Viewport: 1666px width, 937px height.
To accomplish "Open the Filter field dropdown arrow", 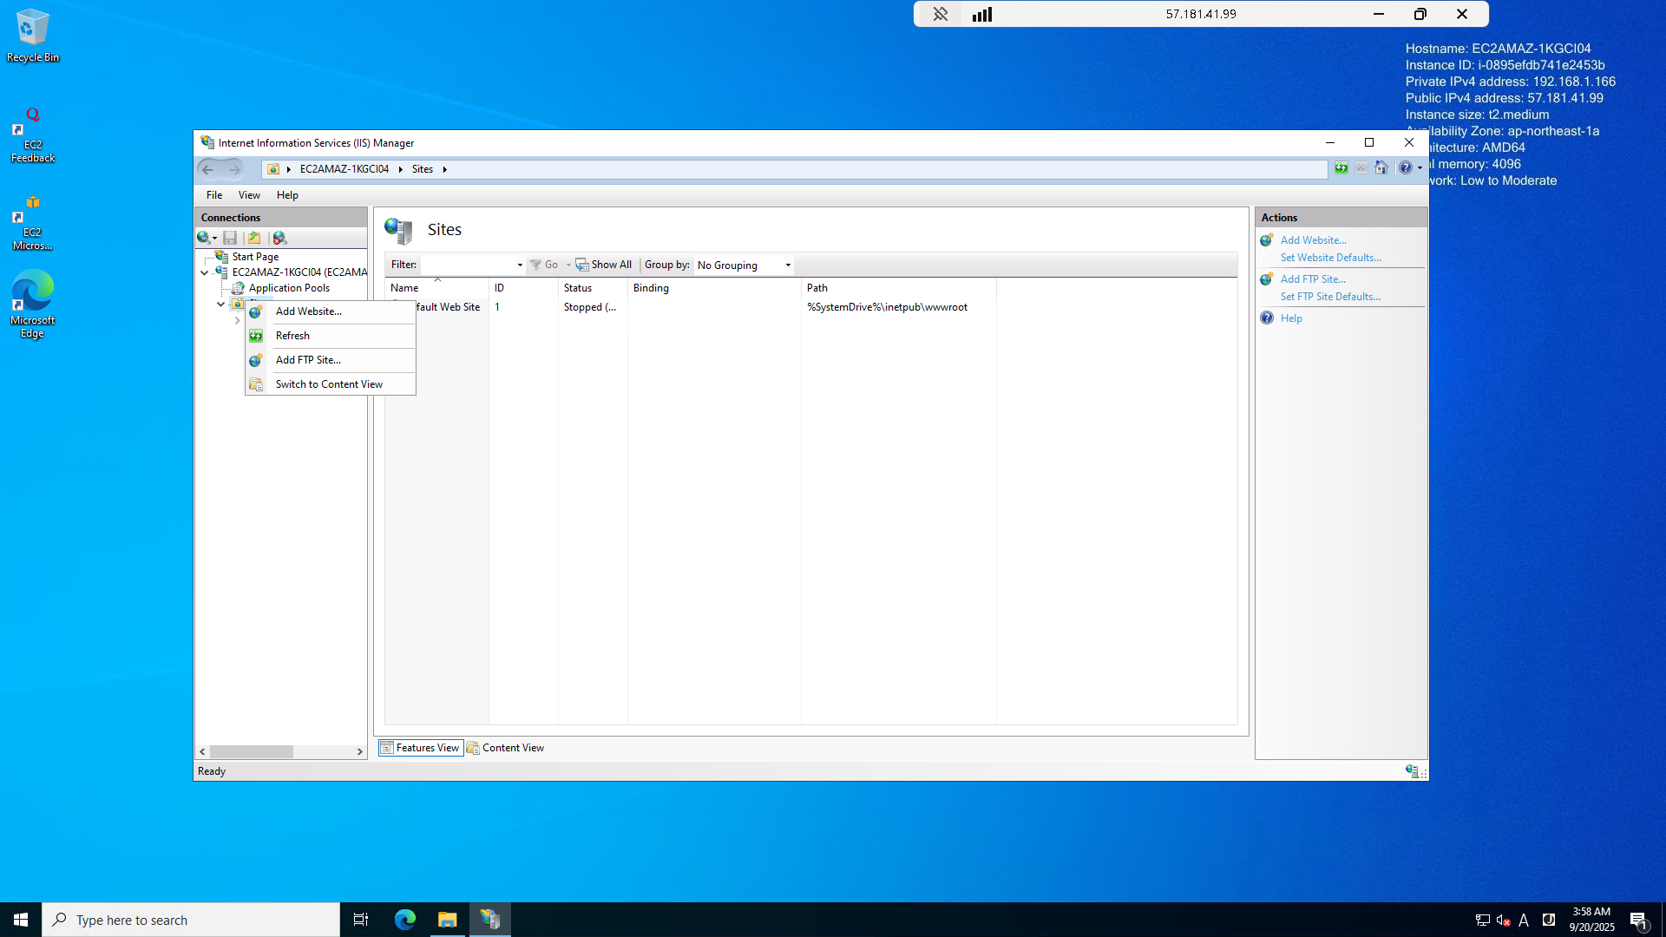I will [520, 265].
